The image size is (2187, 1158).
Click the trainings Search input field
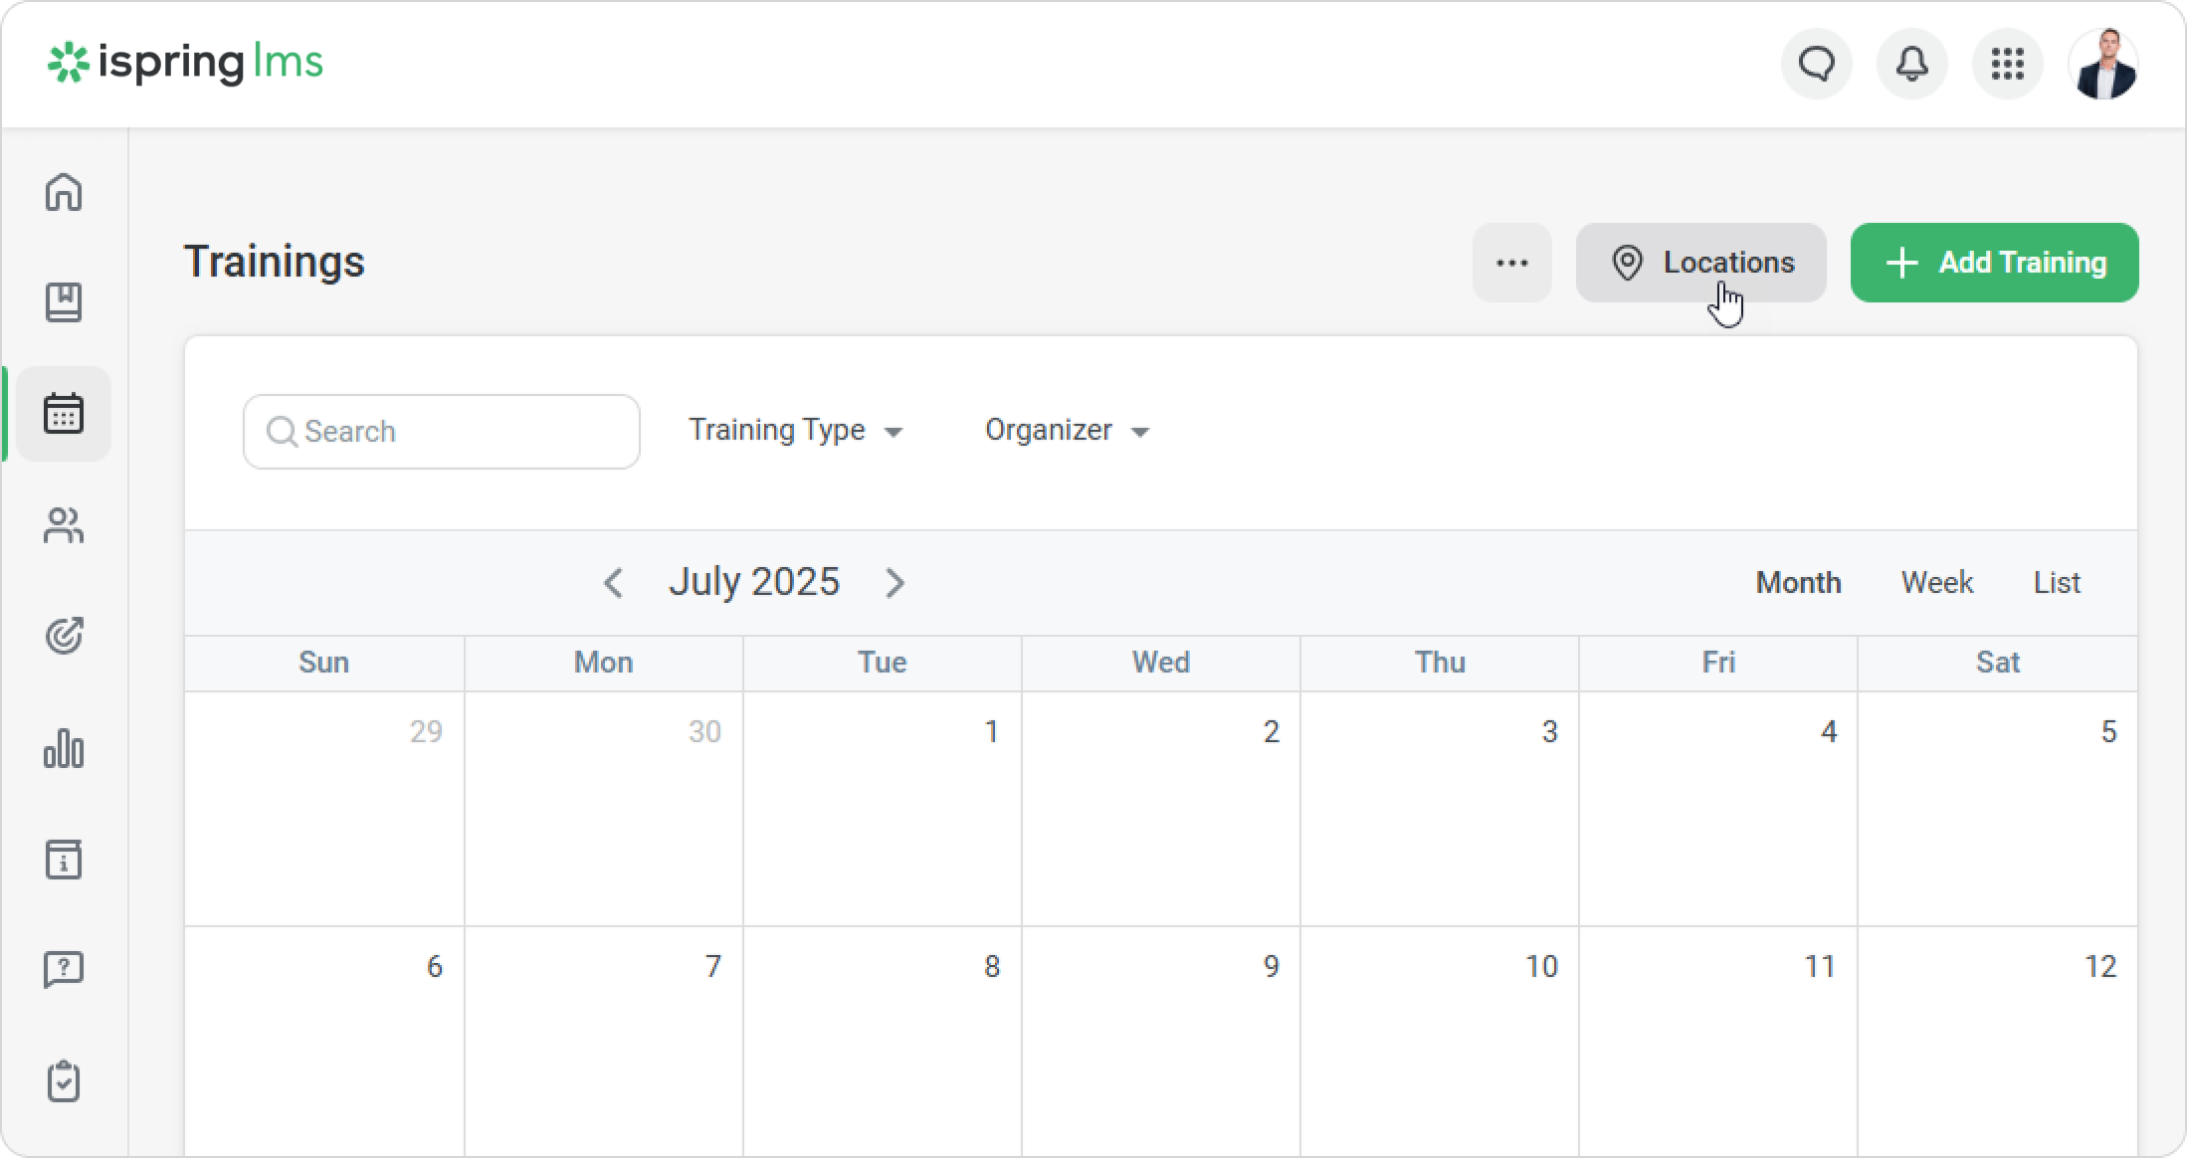click(441, 432)
